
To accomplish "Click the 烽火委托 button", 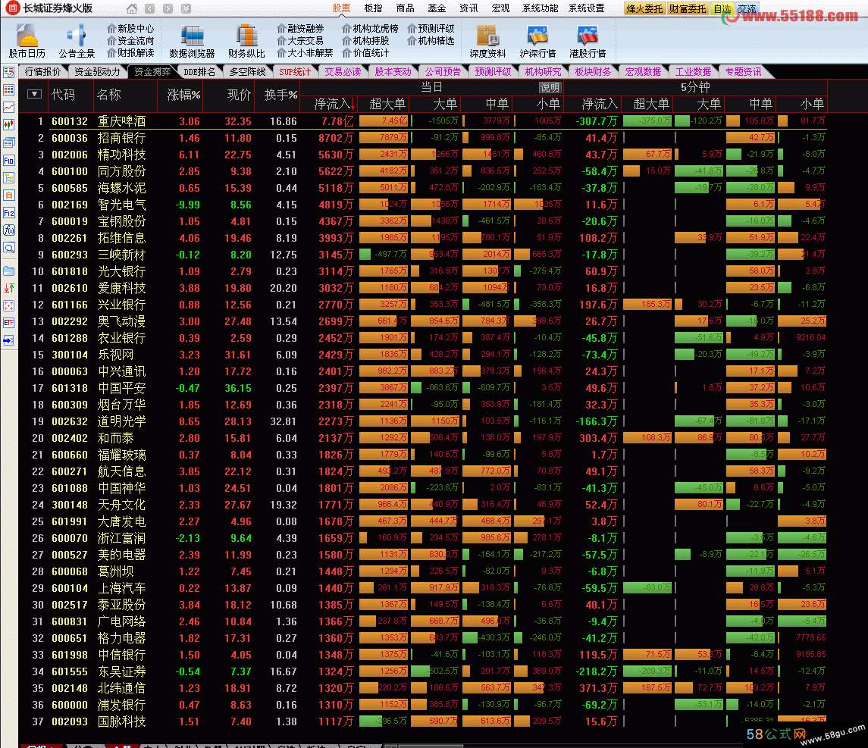I will (644, 9).
